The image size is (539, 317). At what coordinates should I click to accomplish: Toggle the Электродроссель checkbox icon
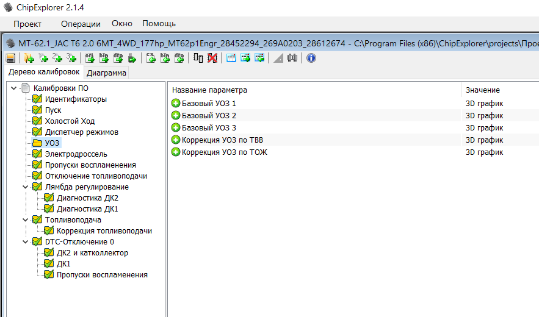(37, 154)
